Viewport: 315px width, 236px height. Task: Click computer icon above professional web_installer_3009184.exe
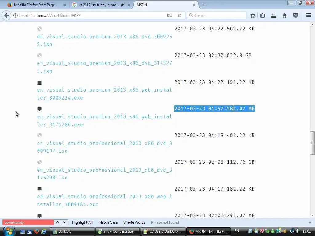39,189
